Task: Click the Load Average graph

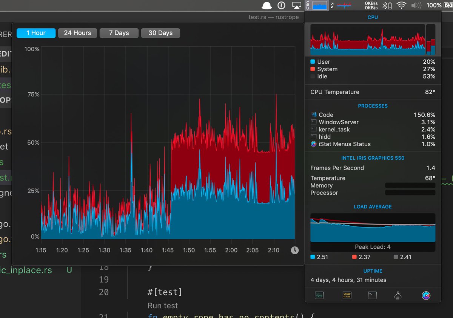Action: (x=373, y=228)
